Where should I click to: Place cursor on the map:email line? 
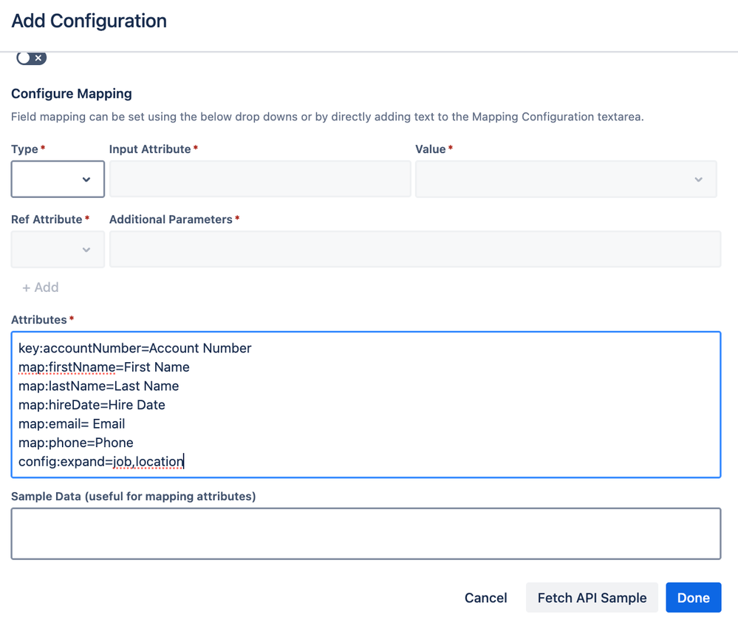click(x=72, y=424)
